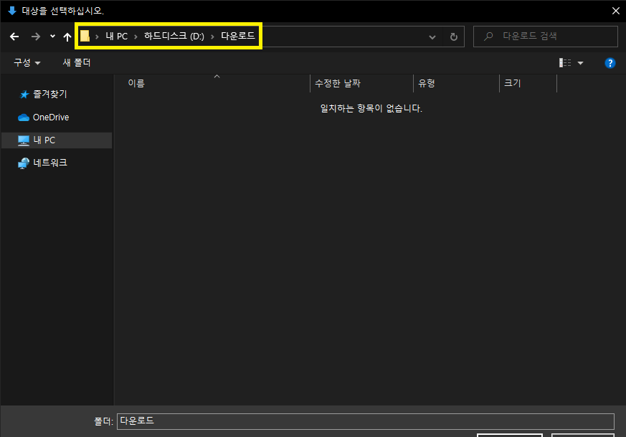This screenshot has height=437, width=626.
Task: Sort files by clicking the 이름 column header
Action: (x=136, y=83)
